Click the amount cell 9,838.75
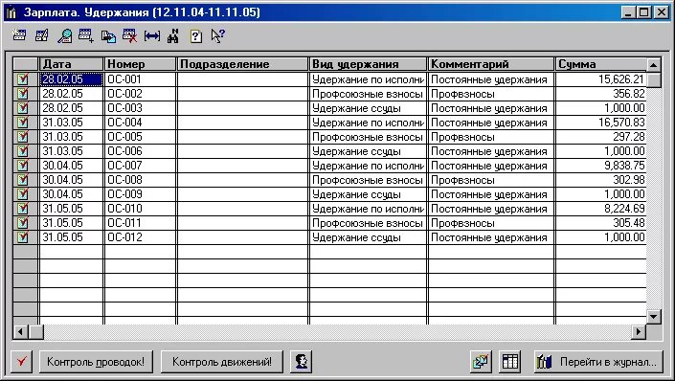Image resolution: width=675 pixels, height=381 pixels. click(601, 166)
